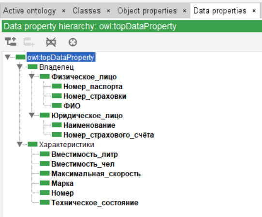Click the green icon beside Номер_страхового_счёта
This screenshot has width=262, height=217.
coord(57,135)
